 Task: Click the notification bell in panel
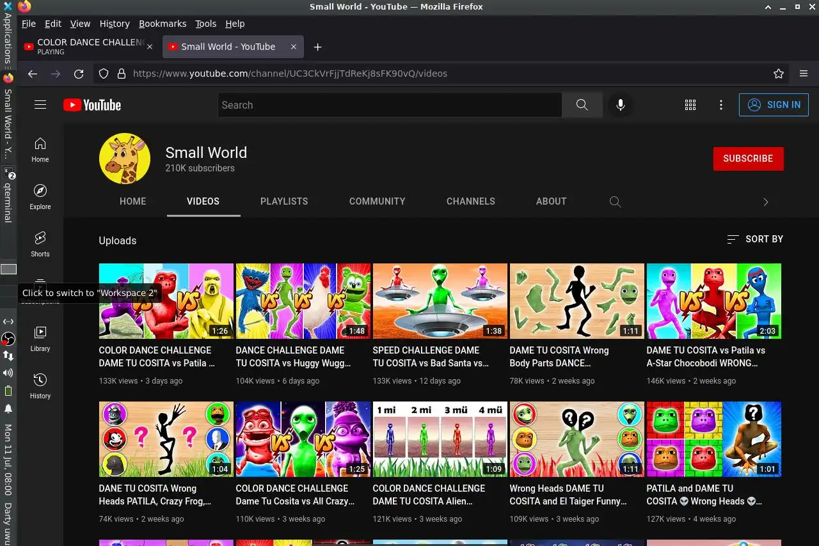pyautogui.click(x=8, y=409)
